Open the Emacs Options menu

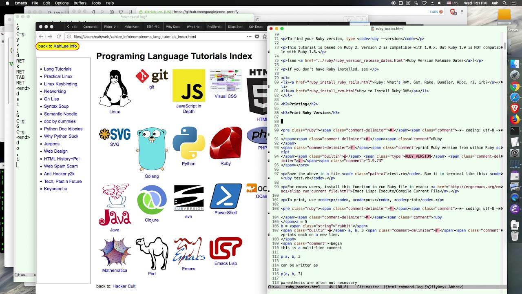[x=62, y=3]
